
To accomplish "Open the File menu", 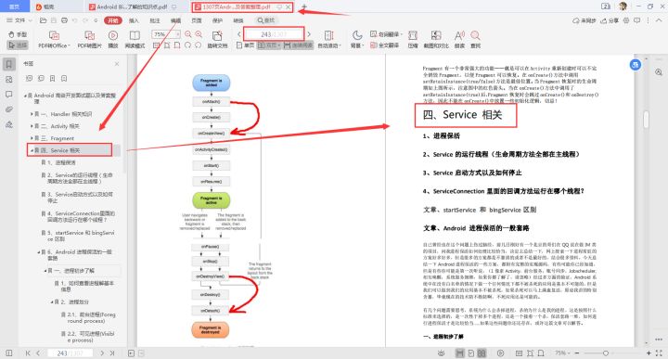I will click(x=19, y=20).
